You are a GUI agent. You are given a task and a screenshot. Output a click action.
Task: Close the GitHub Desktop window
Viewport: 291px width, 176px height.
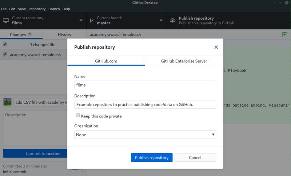pyautogui.click(x=287, y=3)
